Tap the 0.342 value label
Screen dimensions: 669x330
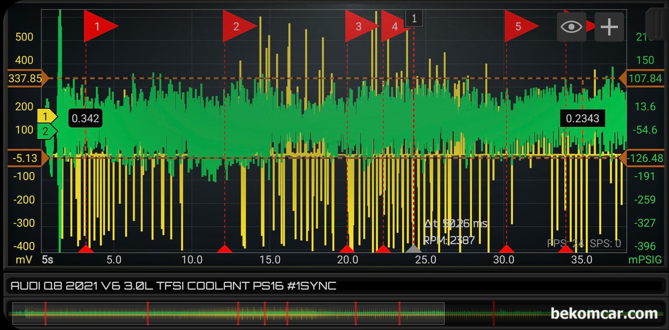pyautogui.click(x=85, y=118)
